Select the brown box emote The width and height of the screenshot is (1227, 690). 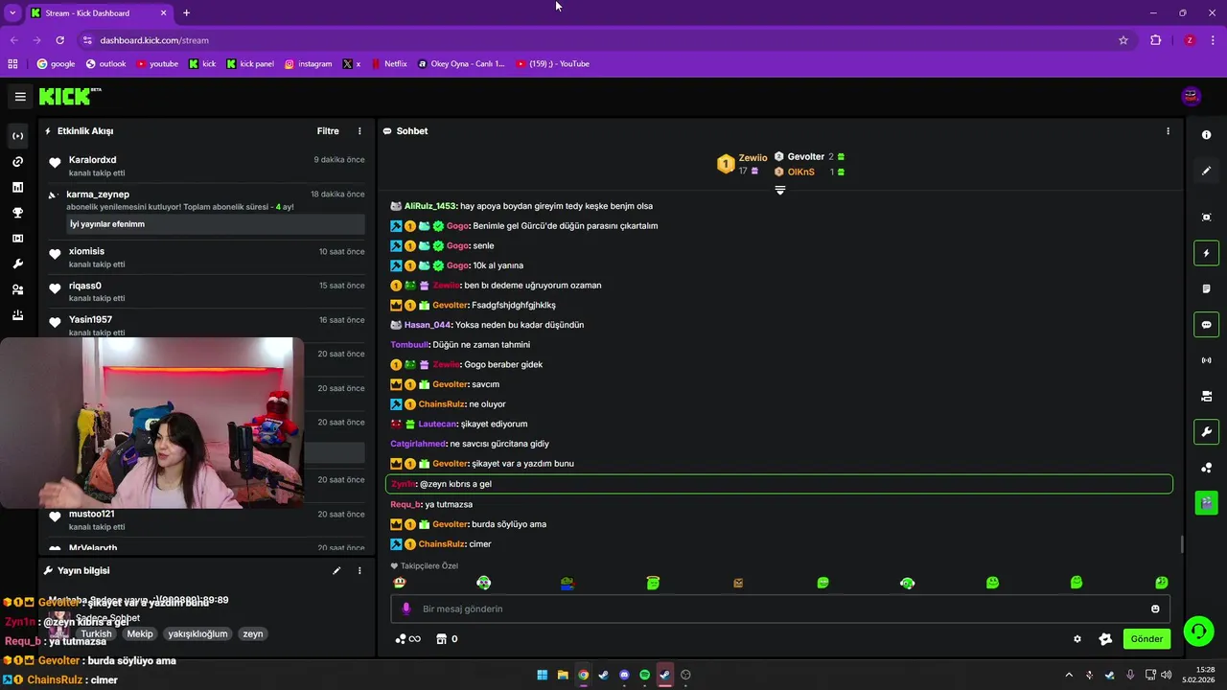[738, 583]
